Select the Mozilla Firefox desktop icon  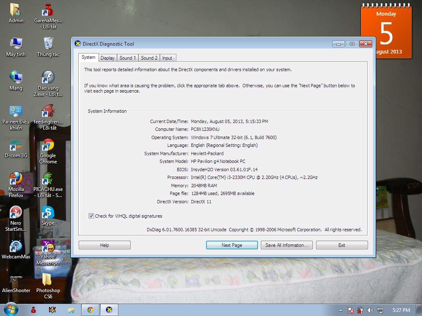point(16,180)
